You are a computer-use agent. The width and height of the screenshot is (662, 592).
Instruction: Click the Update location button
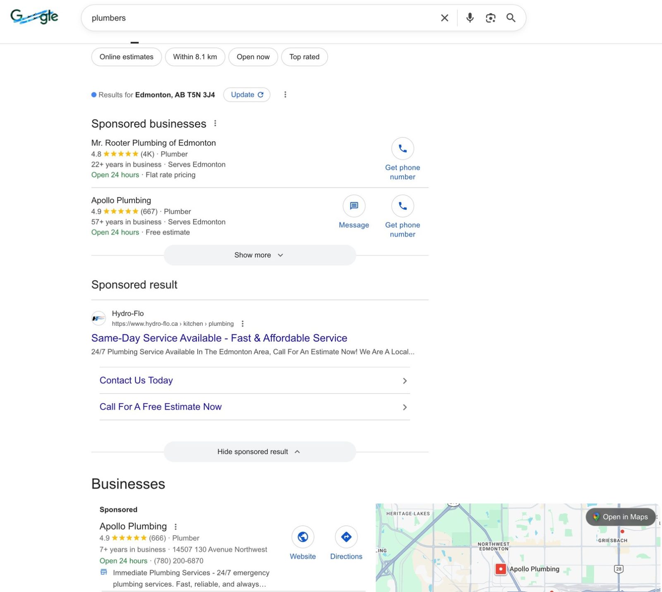tap(247, 95)
